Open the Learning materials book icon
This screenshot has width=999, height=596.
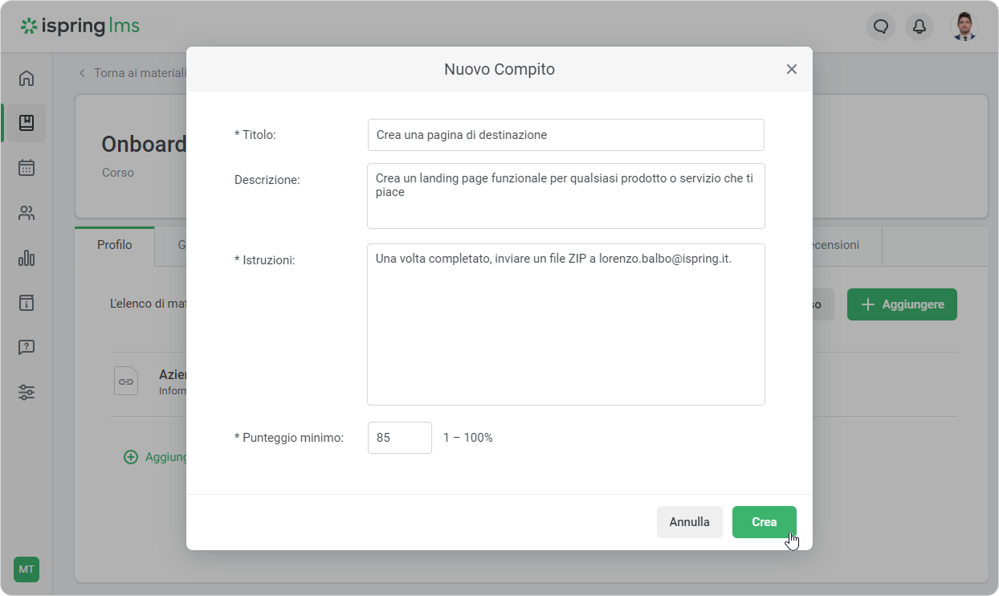click(x=27, y=123)
